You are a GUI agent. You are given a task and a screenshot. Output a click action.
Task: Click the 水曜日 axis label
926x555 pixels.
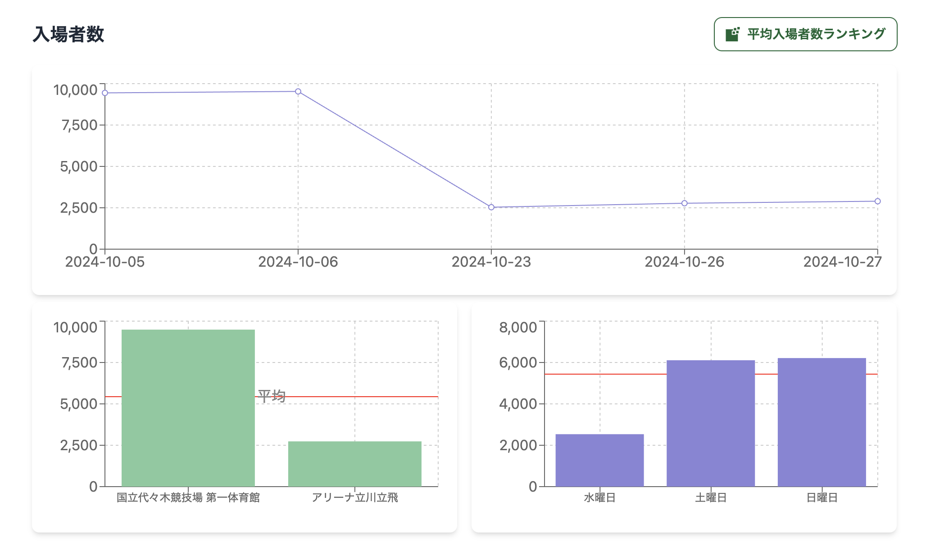click(600, 497)
